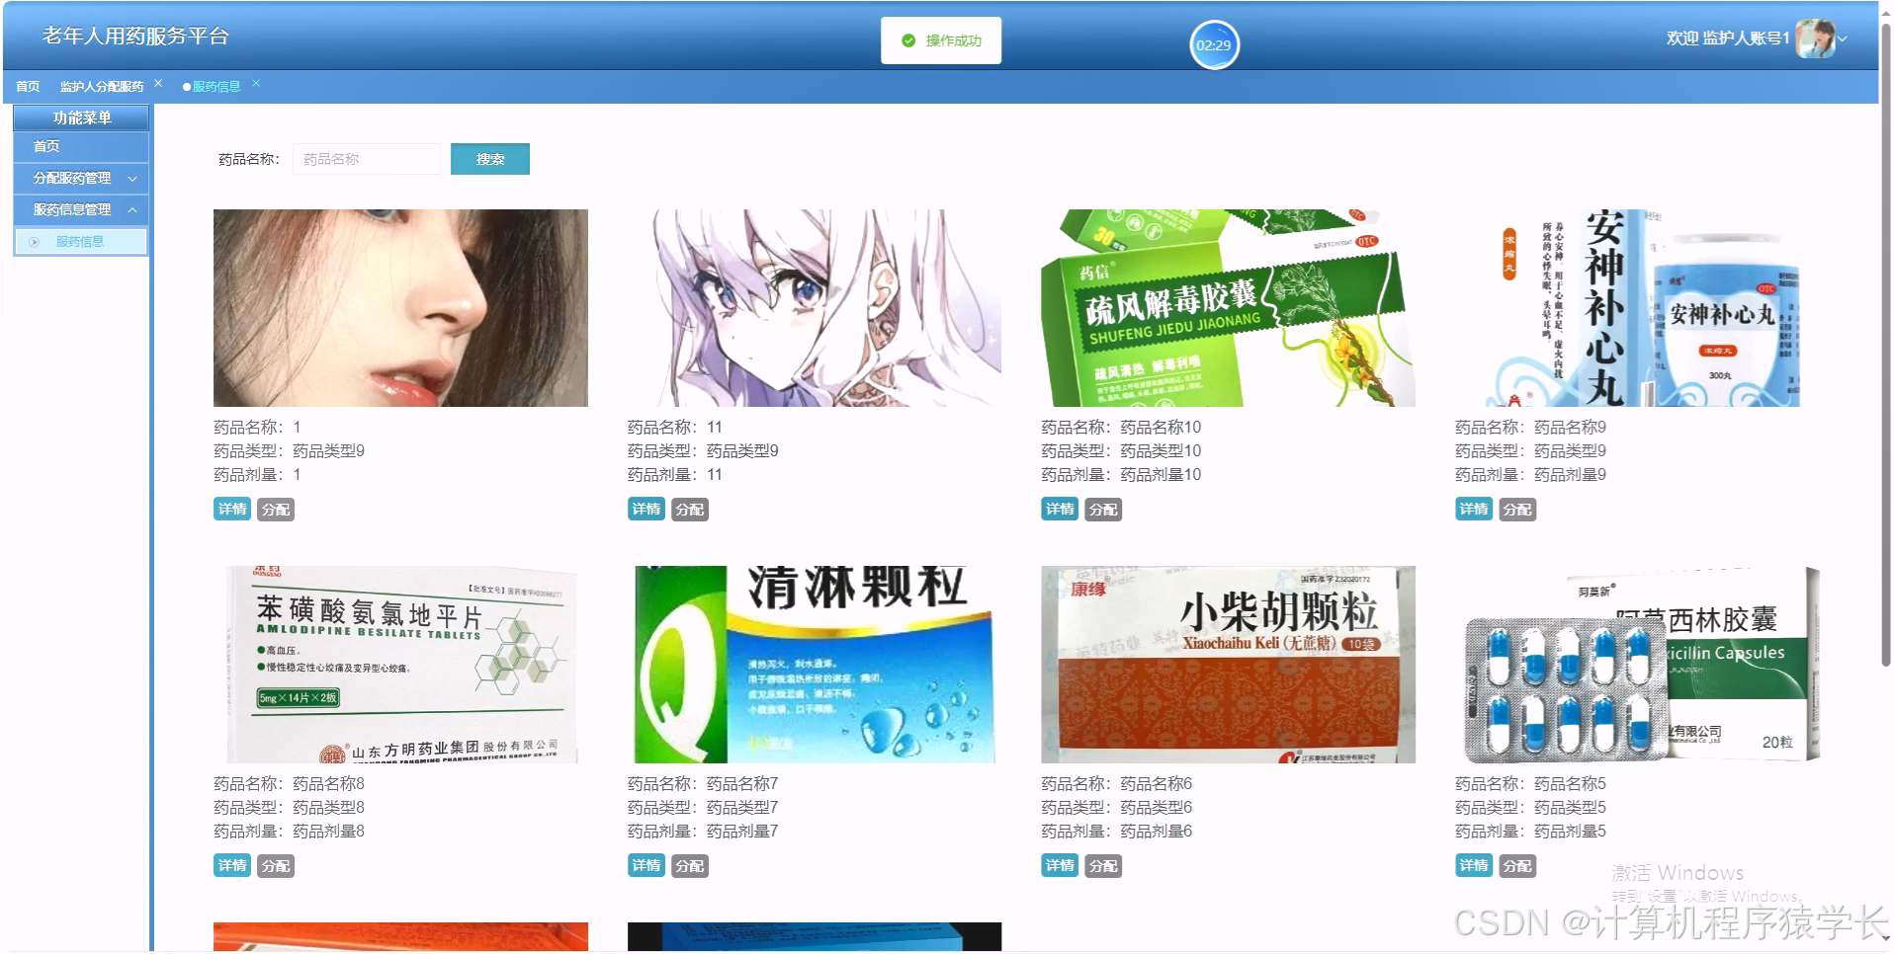Switch to the 首页 tab

[27, 86]
